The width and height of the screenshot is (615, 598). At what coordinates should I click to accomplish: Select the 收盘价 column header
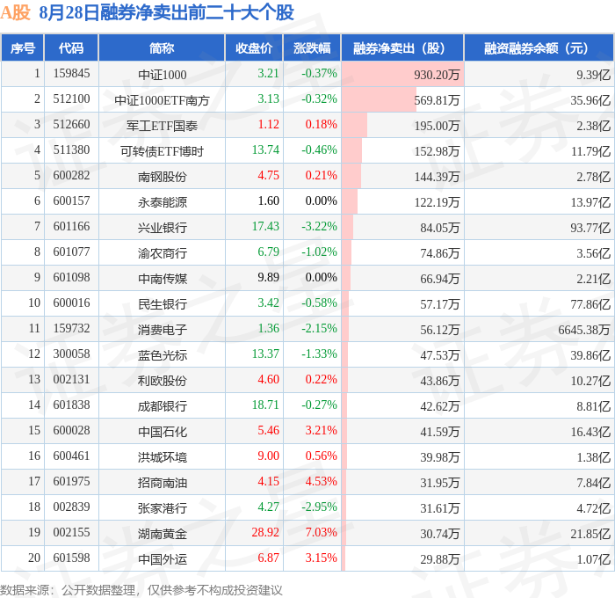254,47
